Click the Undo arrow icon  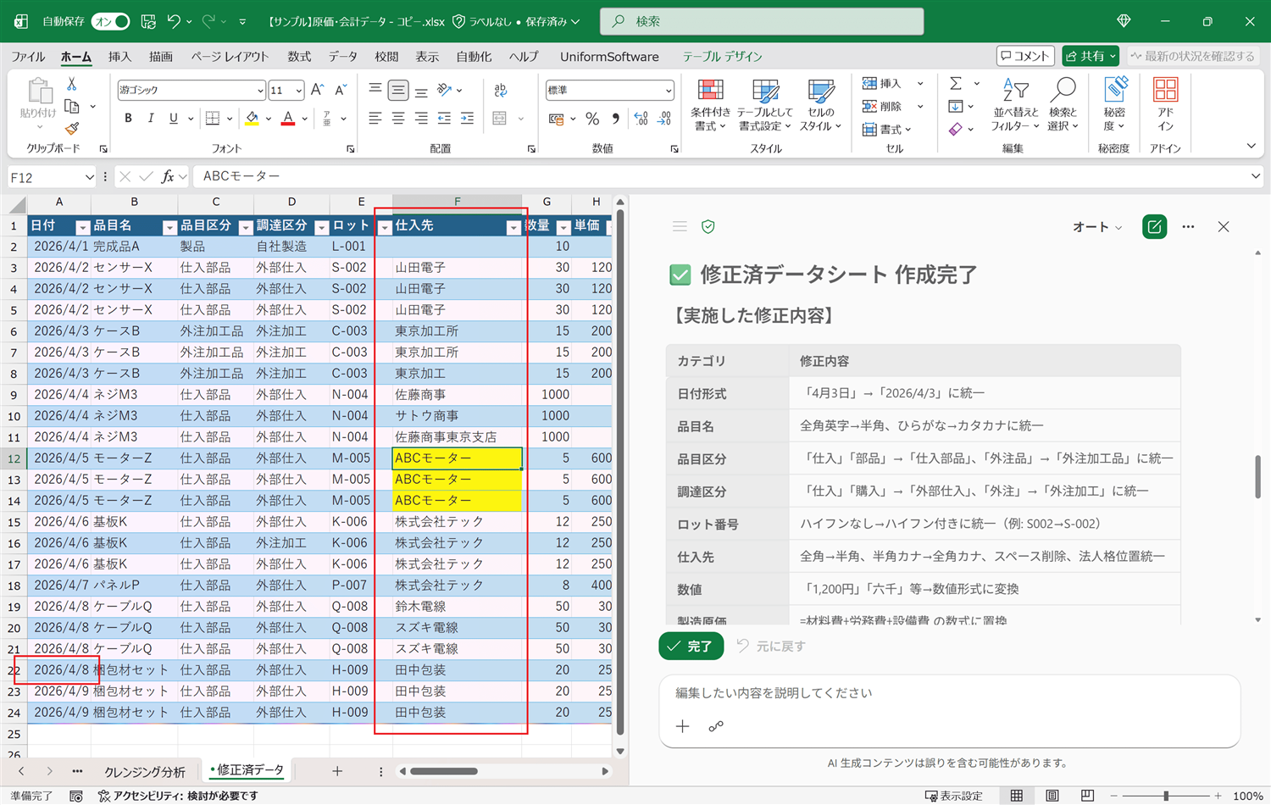tap(174, 21)
